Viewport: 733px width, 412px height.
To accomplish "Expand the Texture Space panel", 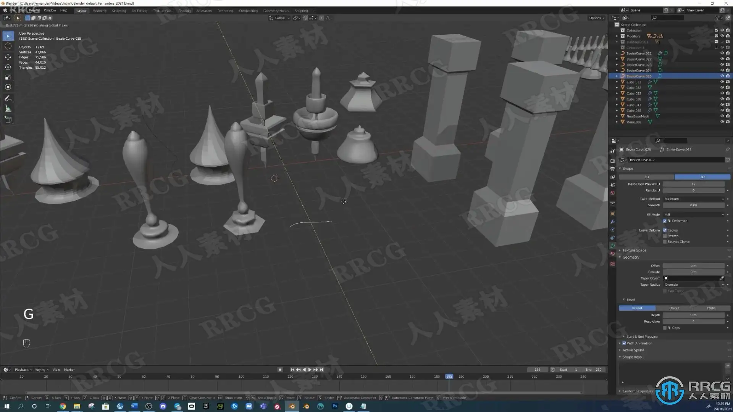I will tap(634, 250).
